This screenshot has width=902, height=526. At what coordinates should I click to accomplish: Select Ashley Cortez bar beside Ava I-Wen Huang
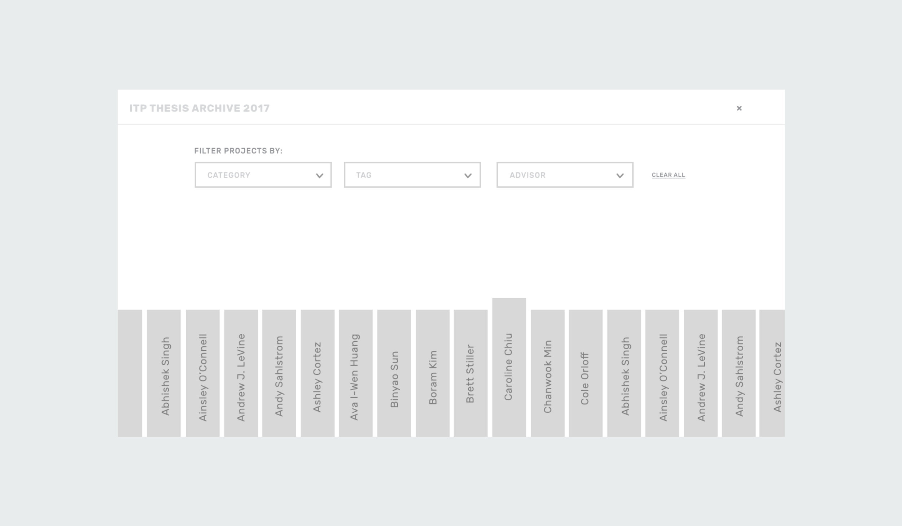pos(318,373)
